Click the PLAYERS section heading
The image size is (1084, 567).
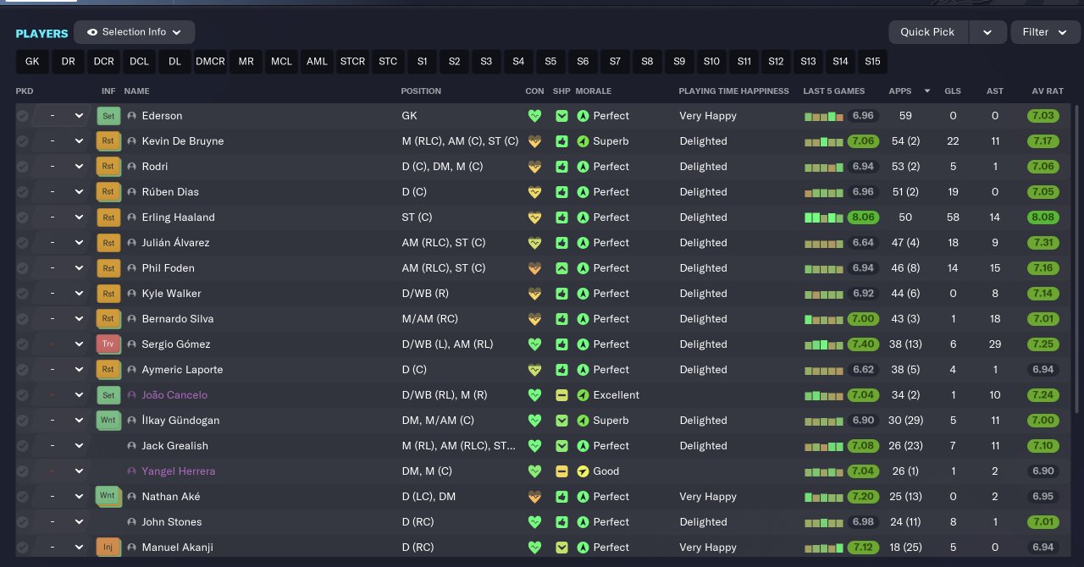[41, 34]
